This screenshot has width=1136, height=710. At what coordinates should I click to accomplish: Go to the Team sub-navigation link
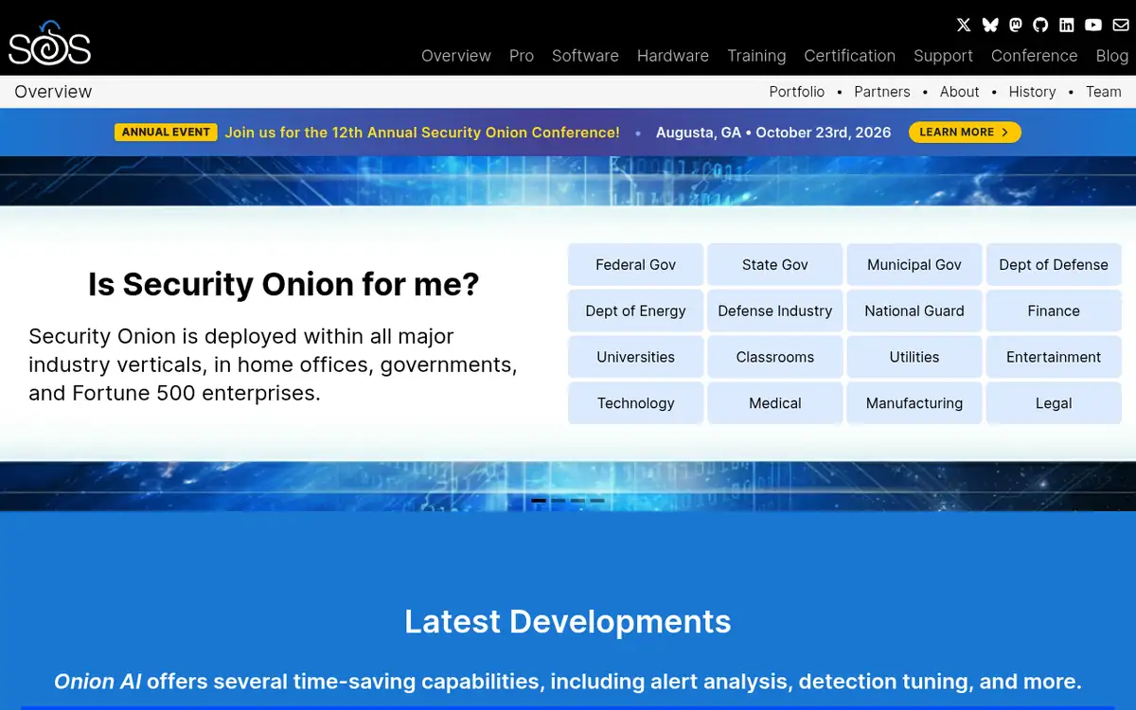[x=1104, y=92]
